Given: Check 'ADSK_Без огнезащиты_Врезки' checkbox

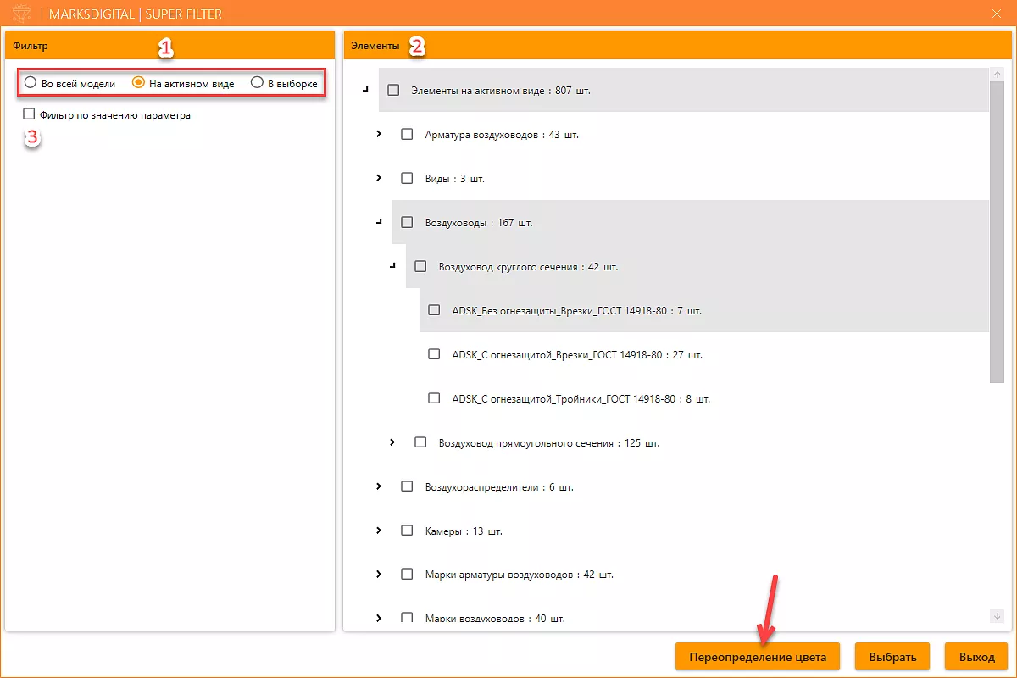Looking at the screenshot, I should 434,310.
